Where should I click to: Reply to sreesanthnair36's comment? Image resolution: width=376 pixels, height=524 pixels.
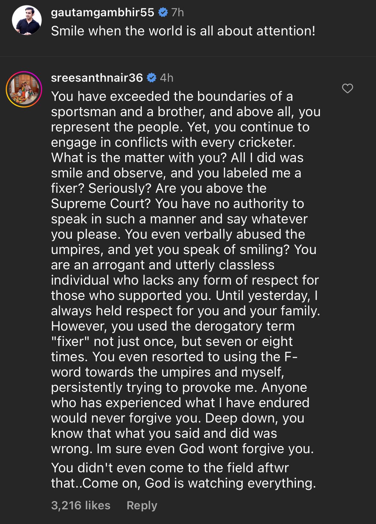point(142,505)
